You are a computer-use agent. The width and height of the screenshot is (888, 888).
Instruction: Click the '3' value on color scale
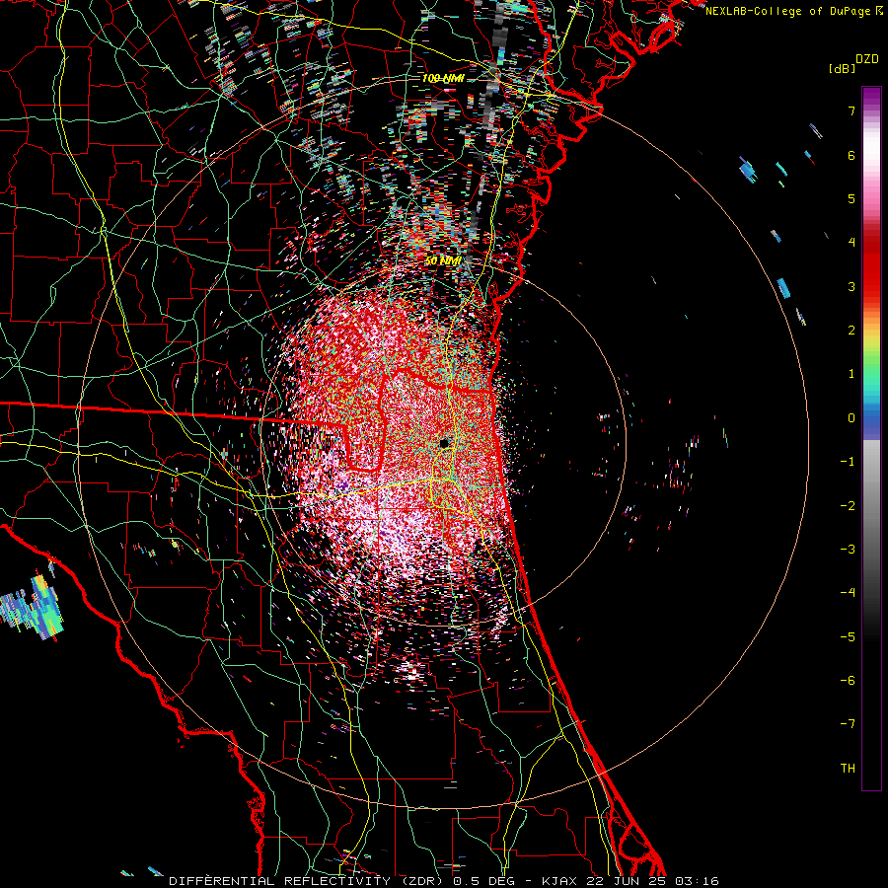click(x=851, y=286)
